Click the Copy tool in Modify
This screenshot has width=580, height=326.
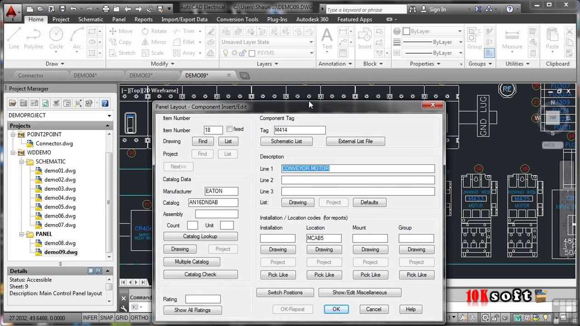point(120,42)
